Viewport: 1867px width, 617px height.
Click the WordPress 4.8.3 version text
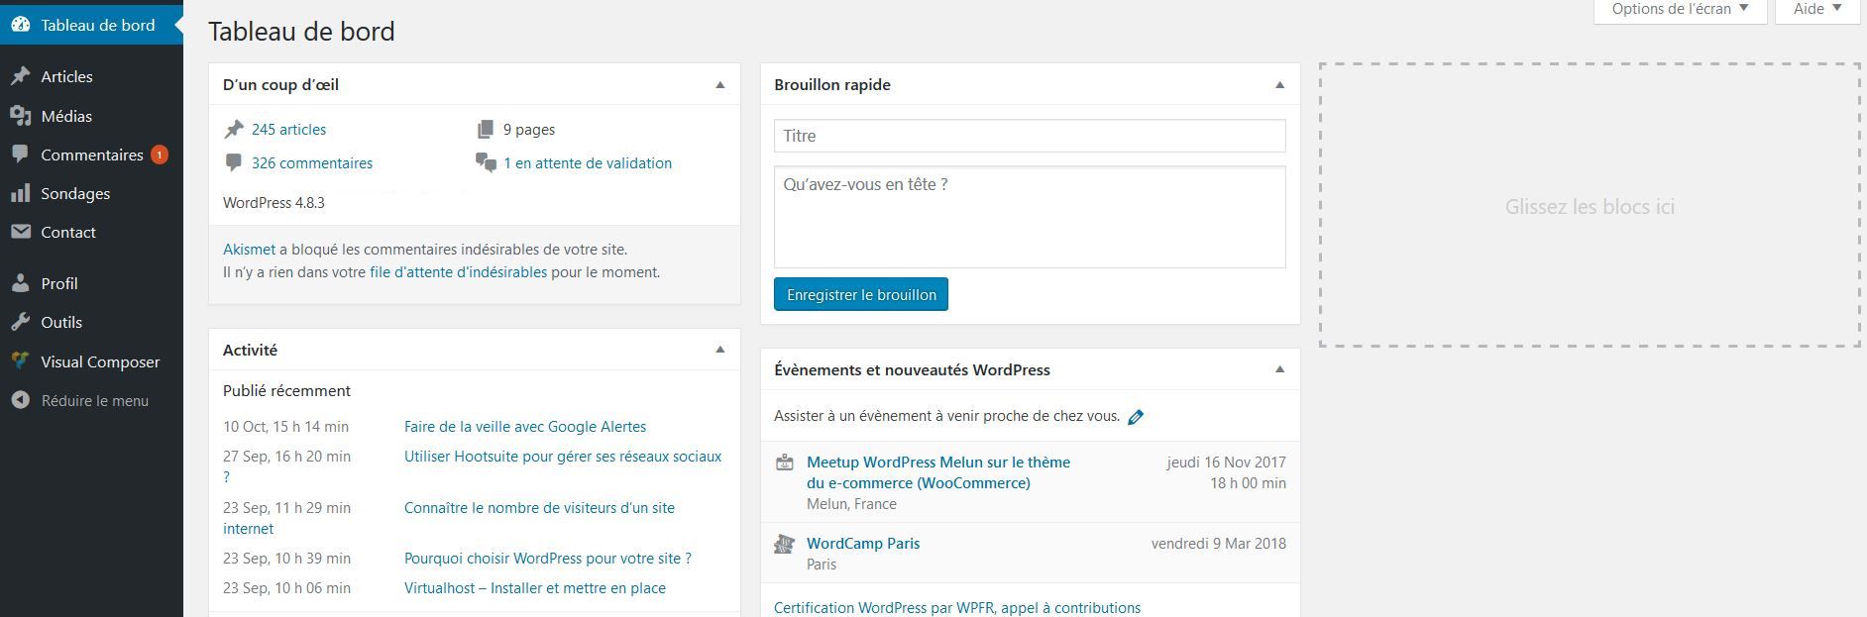(x=274, y=203)
